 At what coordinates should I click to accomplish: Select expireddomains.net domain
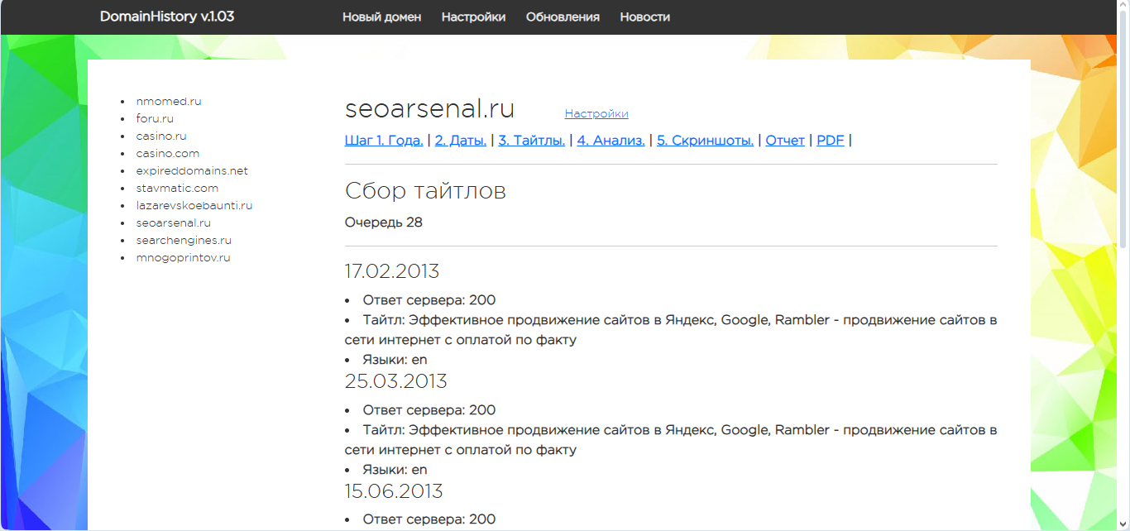pos(192,171)
